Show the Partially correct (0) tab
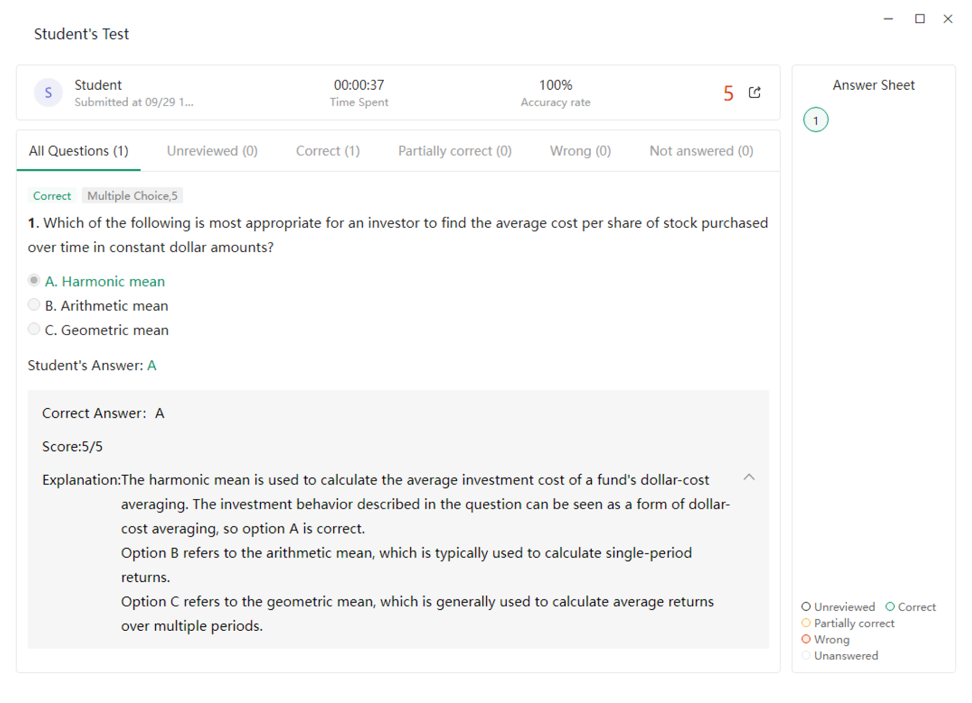Screen dimensions: 972x703 click(455, 151)
